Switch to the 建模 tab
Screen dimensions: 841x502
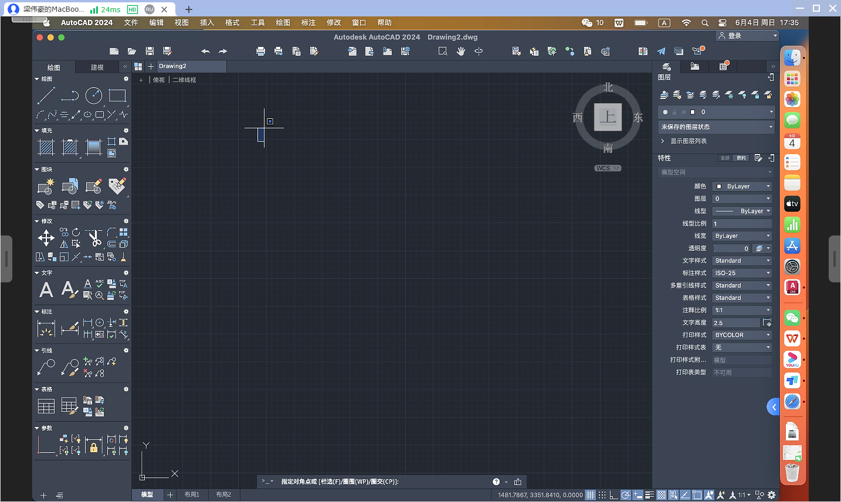pyautogui.click(x=97, y=67)
